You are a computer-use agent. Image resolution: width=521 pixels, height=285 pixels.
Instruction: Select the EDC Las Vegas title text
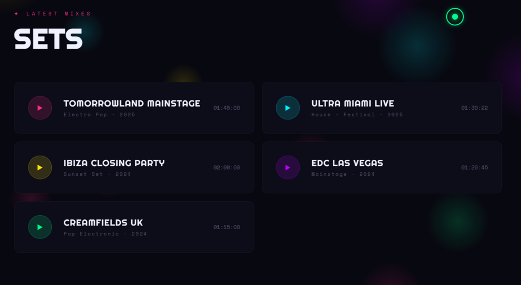[347, 163]
